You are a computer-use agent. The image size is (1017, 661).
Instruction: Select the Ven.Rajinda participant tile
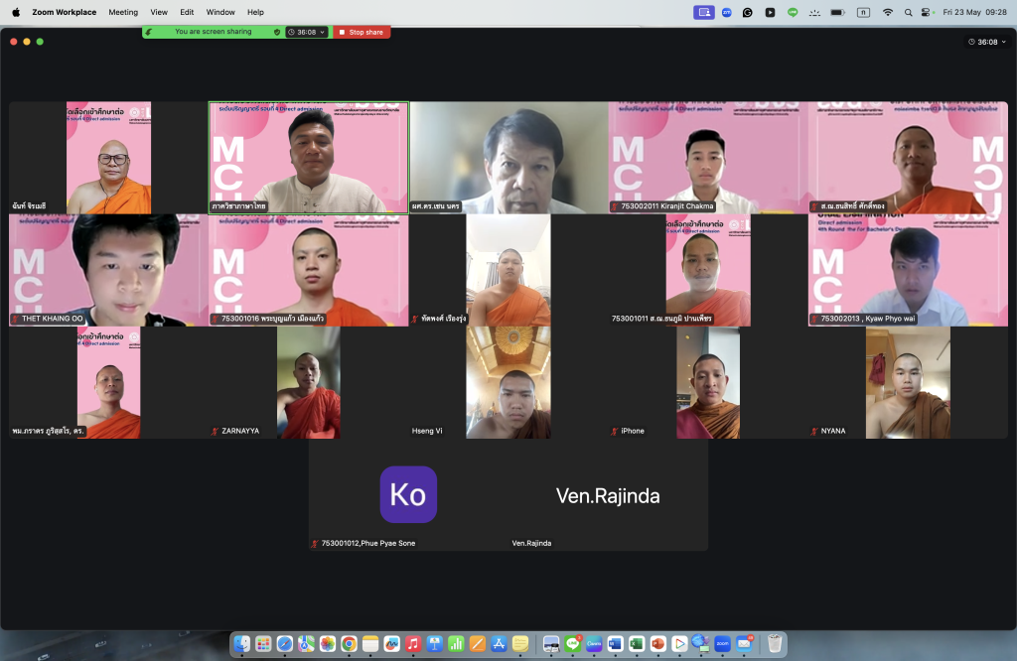[x=609, y=495]
